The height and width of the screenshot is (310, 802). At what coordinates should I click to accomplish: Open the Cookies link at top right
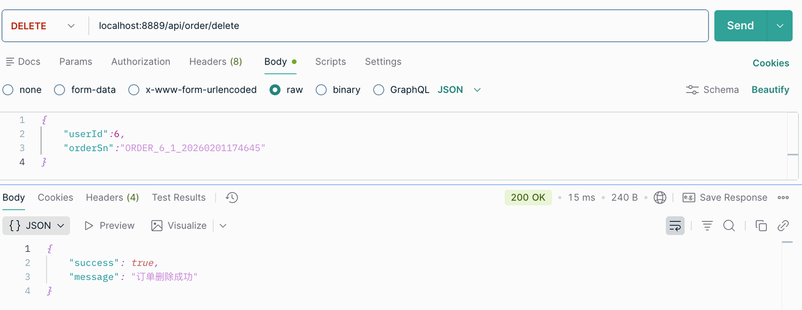771,63
